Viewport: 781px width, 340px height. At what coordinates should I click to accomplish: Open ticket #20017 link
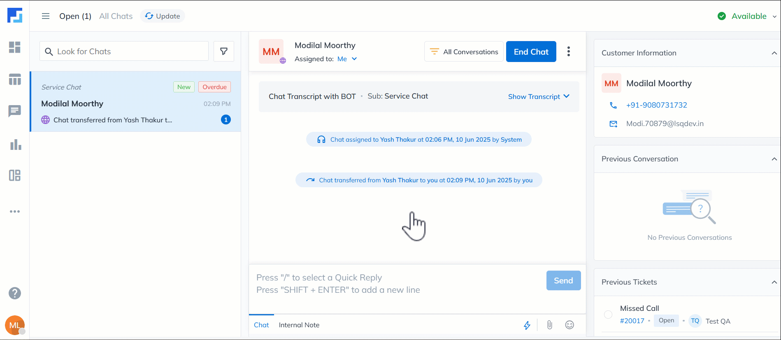(x=632, y=321)
